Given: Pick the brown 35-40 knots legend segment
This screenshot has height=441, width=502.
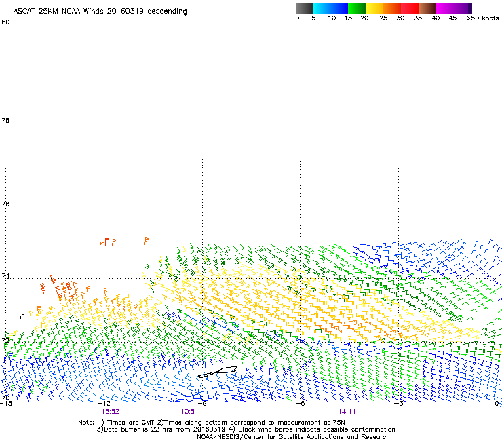Looking at the screenshot, I should point(427,8).
